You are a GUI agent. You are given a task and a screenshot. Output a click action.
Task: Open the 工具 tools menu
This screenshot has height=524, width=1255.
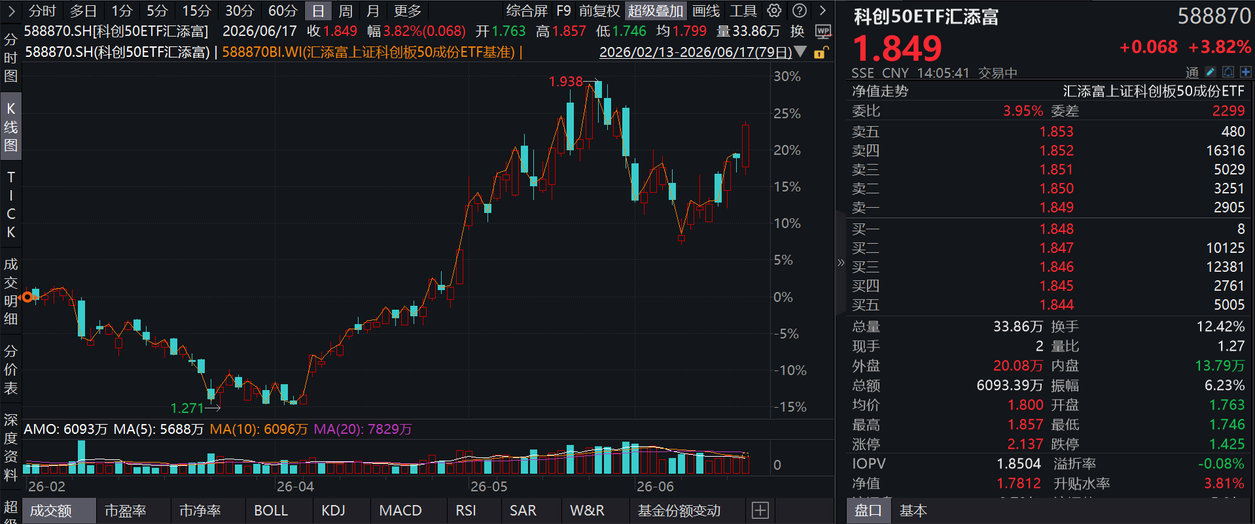pyautogui.click(x=743, y=11)
